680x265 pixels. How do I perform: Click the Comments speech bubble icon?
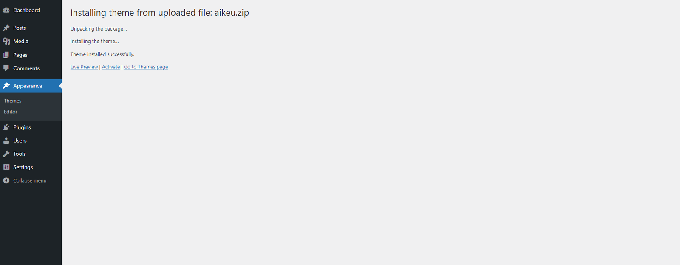[x=6, y=68]
